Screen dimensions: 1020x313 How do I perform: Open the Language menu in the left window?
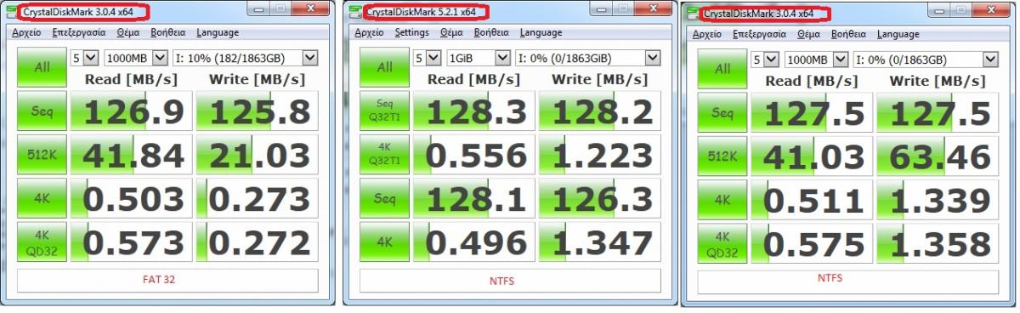click(218, 32)
